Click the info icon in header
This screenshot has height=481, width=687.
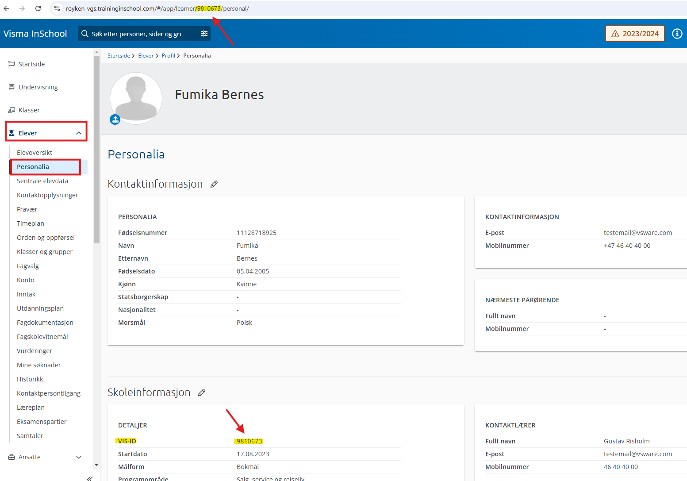677,34
